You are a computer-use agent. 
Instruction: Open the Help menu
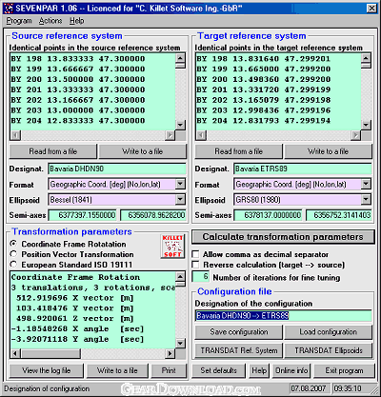pyautogui.click(x=77, y=21)
